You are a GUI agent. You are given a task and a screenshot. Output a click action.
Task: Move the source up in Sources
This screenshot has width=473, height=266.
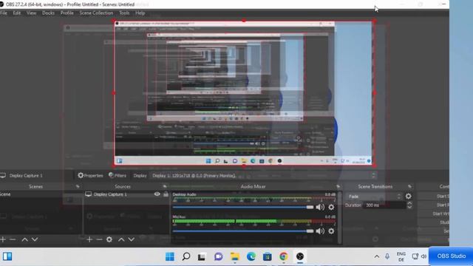121,239
